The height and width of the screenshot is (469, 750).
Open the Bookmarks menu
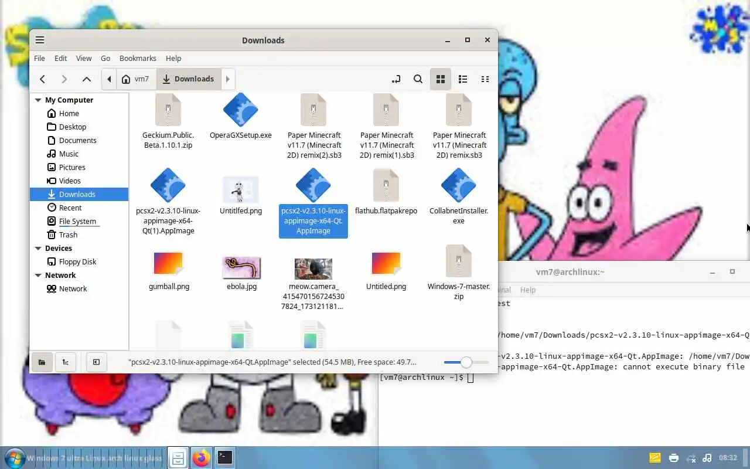pyautogui.click(x=138, y=59)
